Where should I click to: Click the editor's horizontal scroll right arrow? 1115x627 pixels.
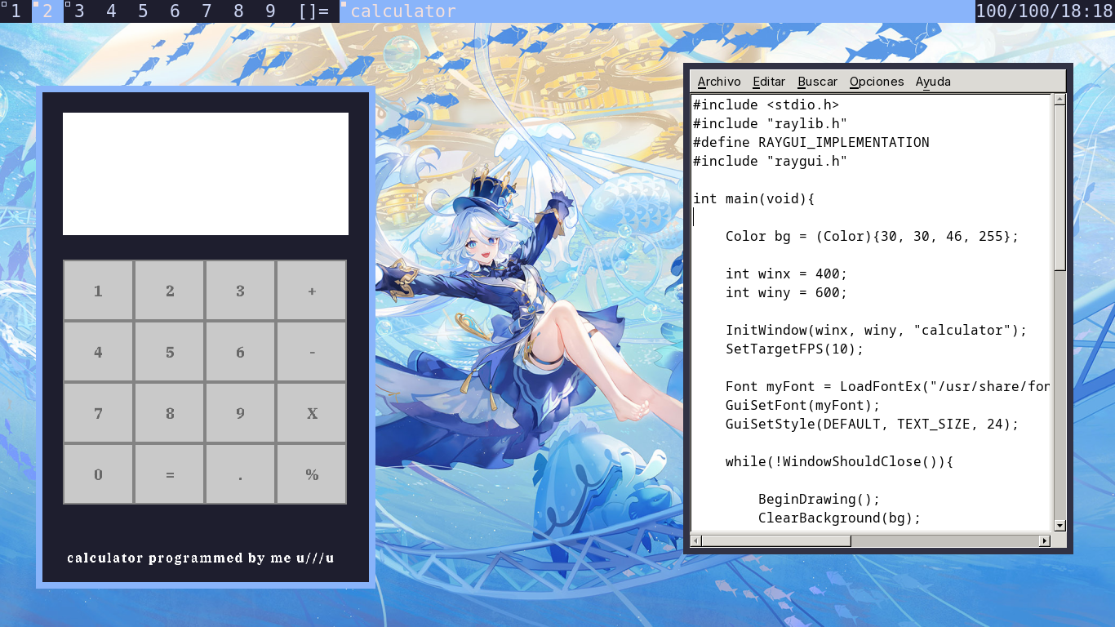1044,540
